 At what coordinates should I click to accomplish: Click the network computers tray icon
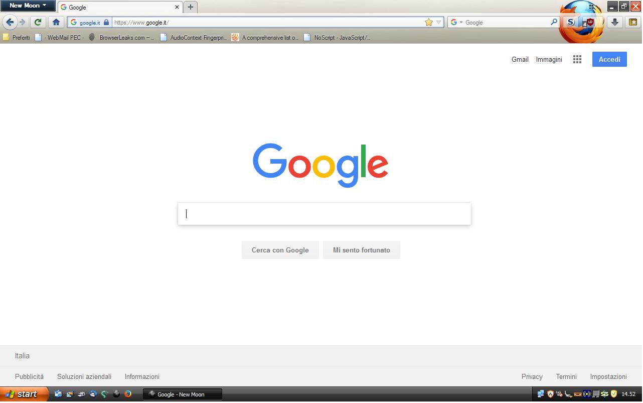click(541, 394)
